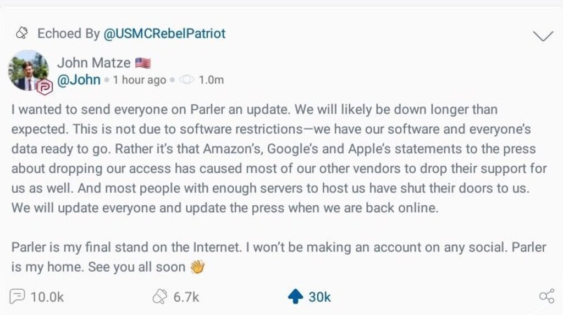The width and height of the screenshot is (563, 315).
Task: Click the red Parler badge on the avatar
Action: [45, 87]
